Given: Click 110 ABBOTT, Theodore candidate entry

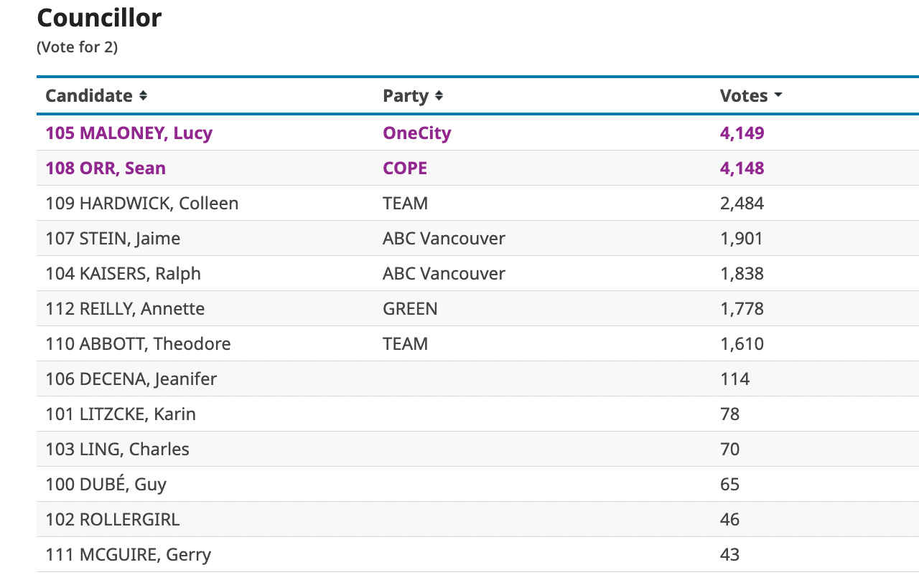Looking at the screenshot, I should tap(139, 343).
